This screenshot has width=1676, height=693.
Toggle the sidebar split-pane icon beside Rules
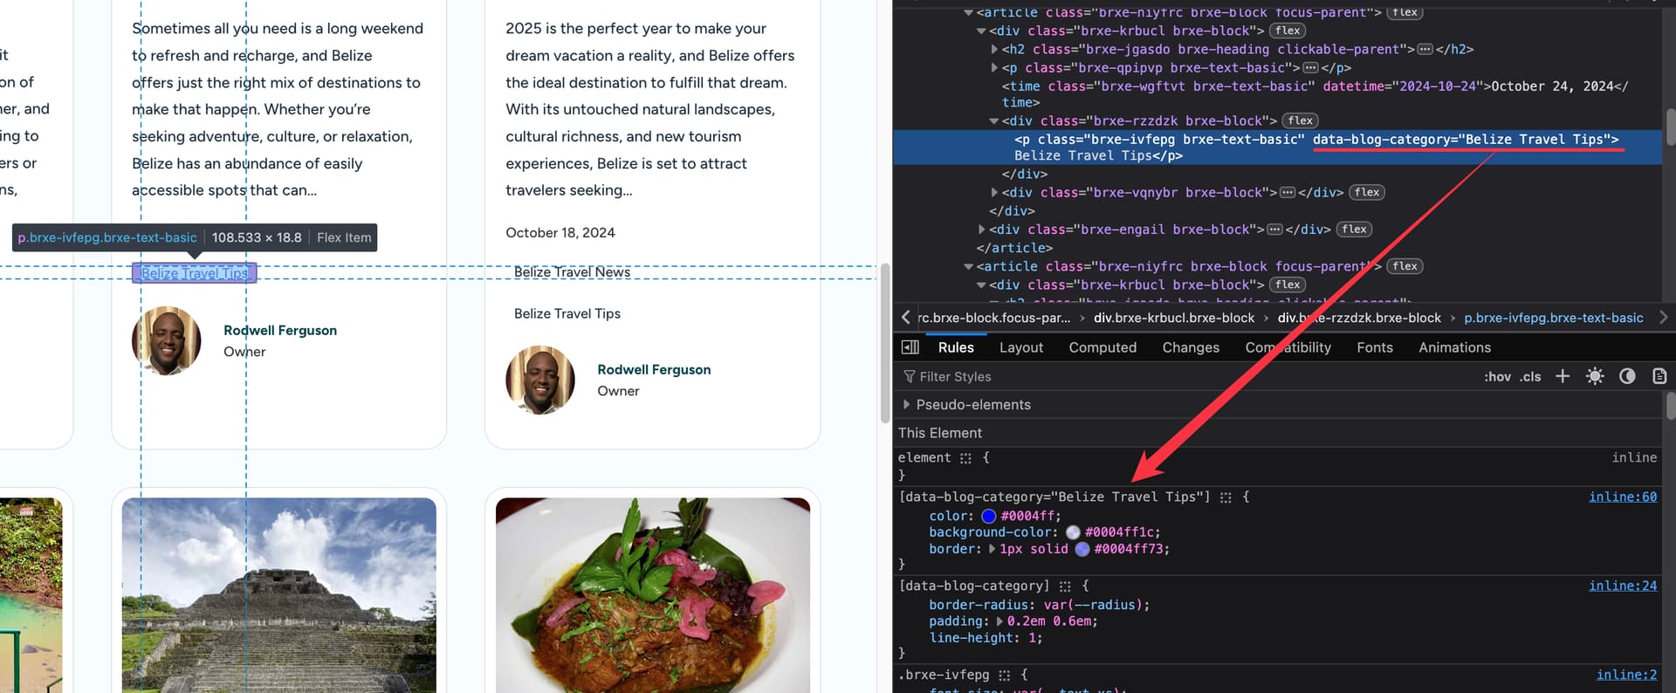(910, 347)
